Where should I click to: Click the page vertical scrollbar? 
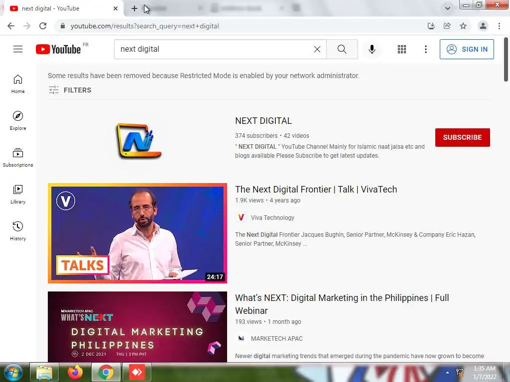(x=506, y=60)
